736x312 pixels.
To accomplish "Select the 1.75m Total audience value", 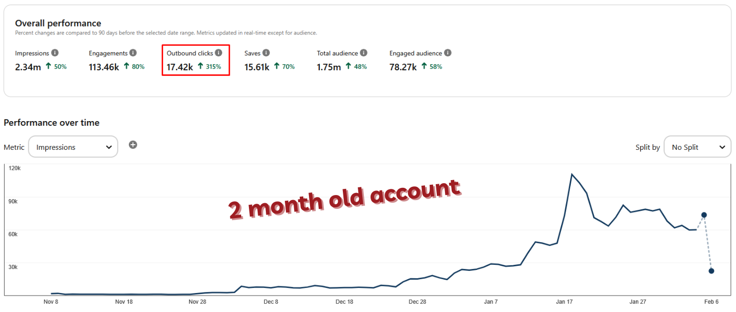I will (328, 67).
